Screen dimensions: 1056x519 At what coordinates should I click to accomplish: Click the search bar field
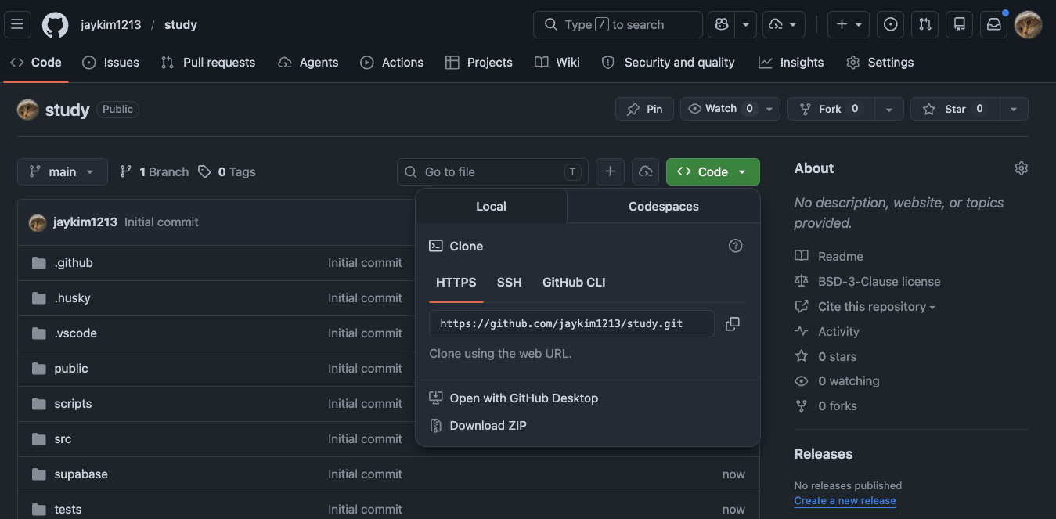(x=618, y=25)
